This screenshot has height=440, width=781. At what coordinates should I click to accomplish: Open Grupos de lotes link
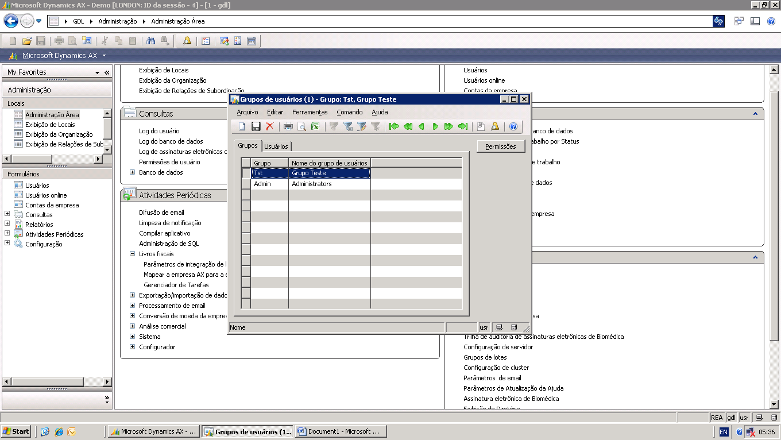coord(485,357)
